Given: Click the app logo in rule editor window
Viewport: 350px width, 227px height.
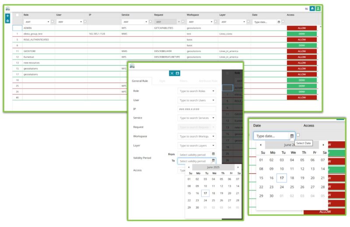Looking at the screenshot, I should click(x=132, y=65).
